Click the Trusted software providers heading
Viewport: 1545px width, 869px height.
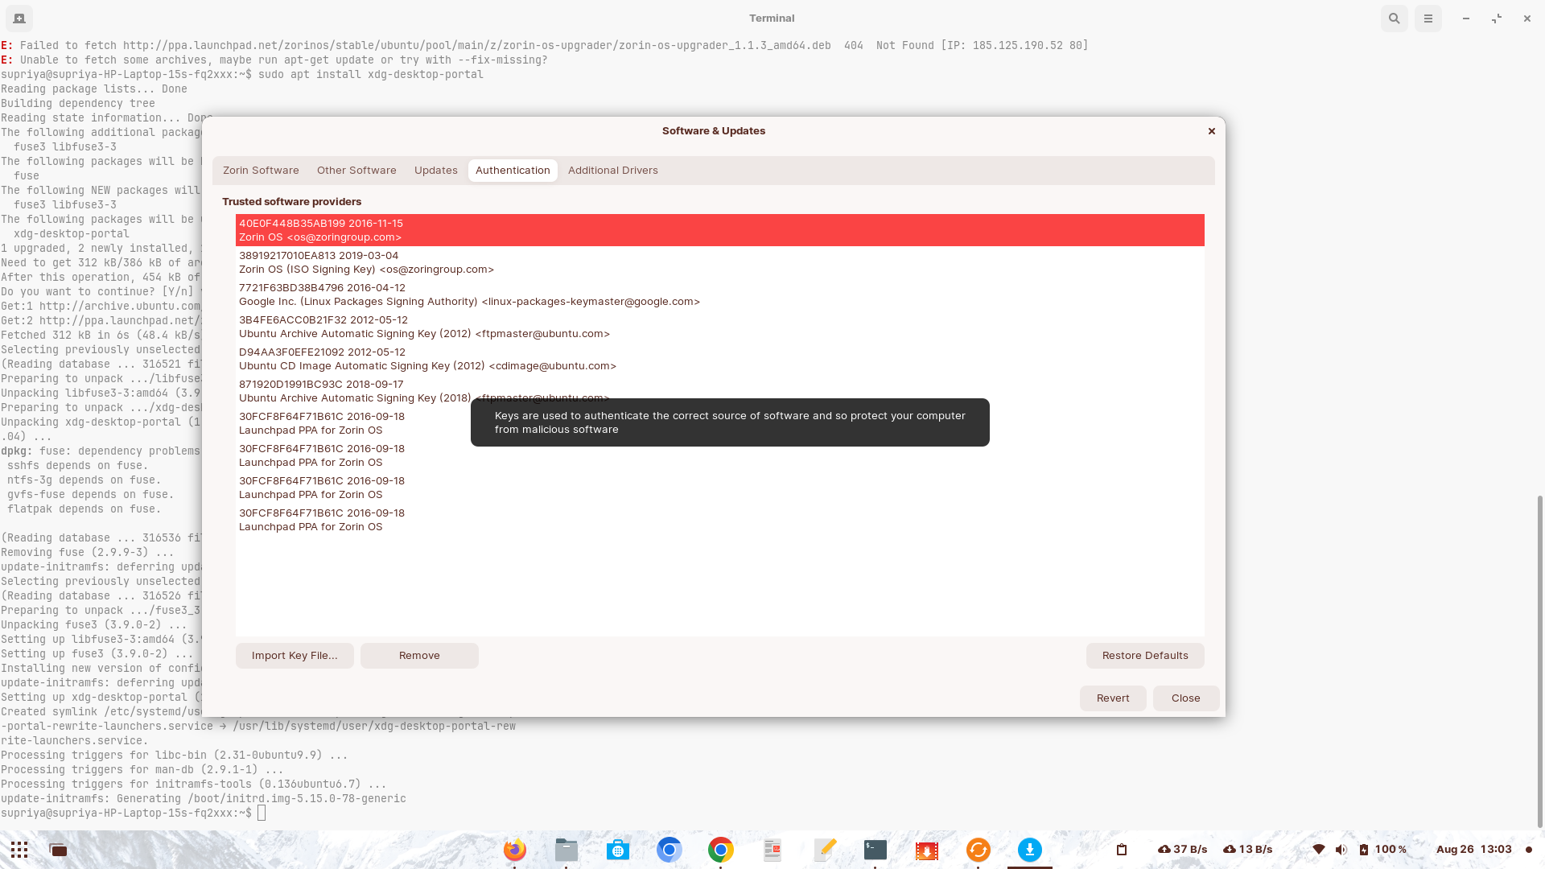click(x=292, y=202)
